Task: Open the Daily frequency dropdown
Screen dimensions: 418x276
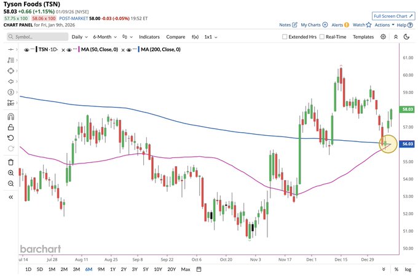Action: [79, 37]
